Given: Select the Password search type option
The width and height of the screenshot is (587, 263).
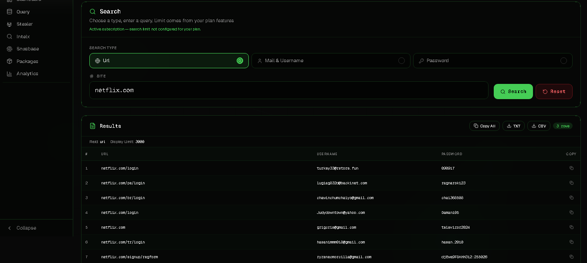Looking at the screenshot, I should click(492, 60).
